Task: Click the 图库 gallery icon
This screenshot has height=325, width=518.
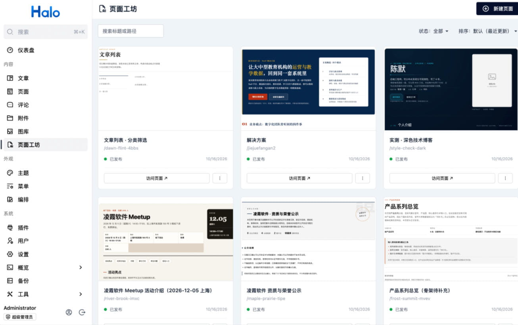Action: point(10,131)
